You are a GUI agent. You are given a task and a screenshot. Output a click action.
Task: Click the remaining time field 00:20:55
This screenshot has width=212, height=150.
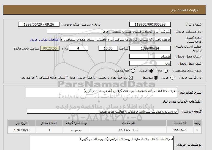click(x=50, y=48)
